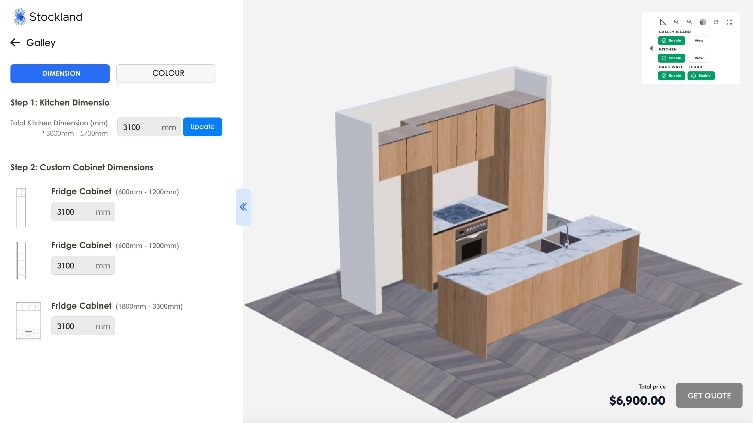Switch to the COLOUR tab
The image size is (753, 423).
pyautogui.click(x=166, y=73)
